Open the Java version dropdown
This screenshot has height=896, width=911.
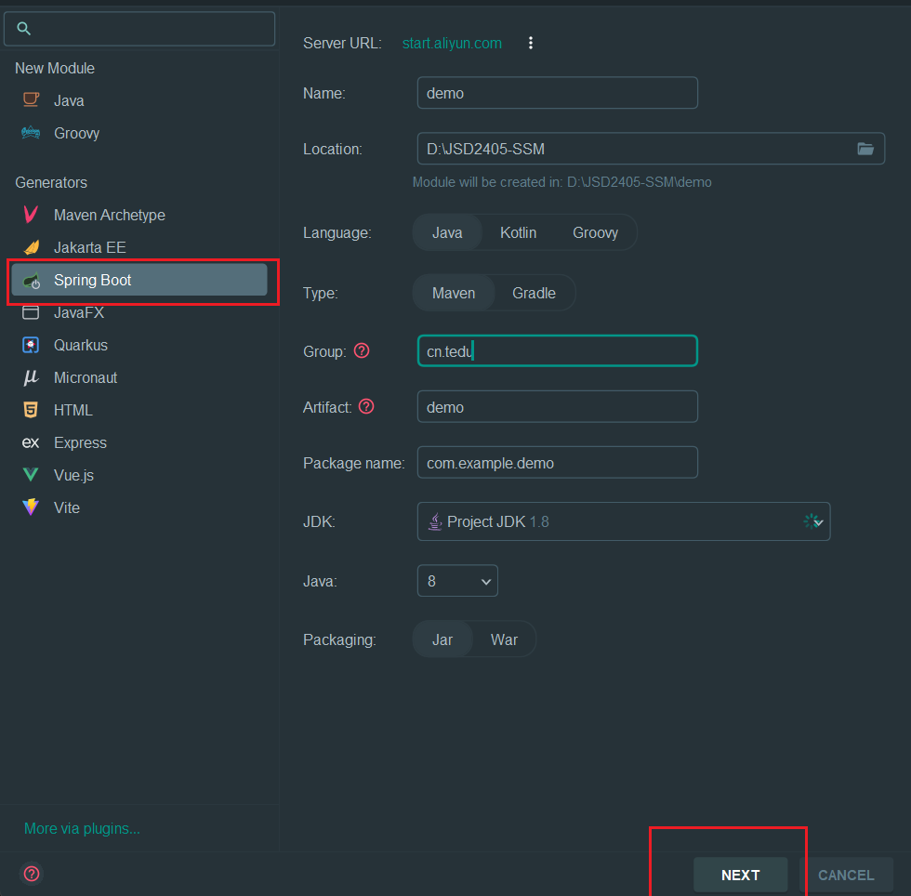457,581
